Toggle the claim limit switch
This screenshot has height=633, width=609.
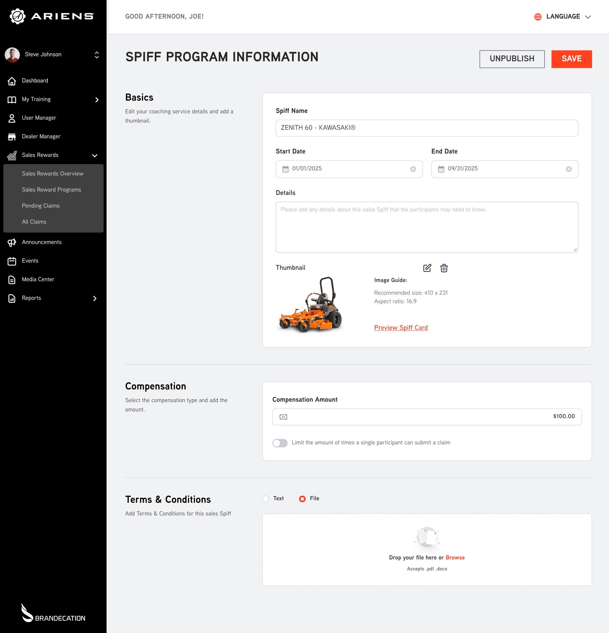[x=280, y=443]
